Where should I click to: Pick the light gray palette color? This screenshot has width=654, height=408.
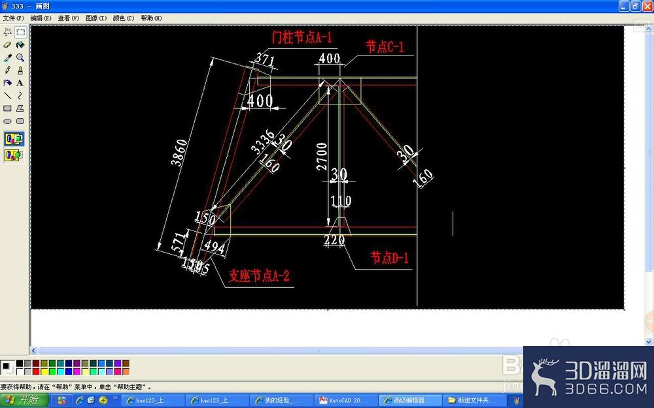[x=28, y=371]
